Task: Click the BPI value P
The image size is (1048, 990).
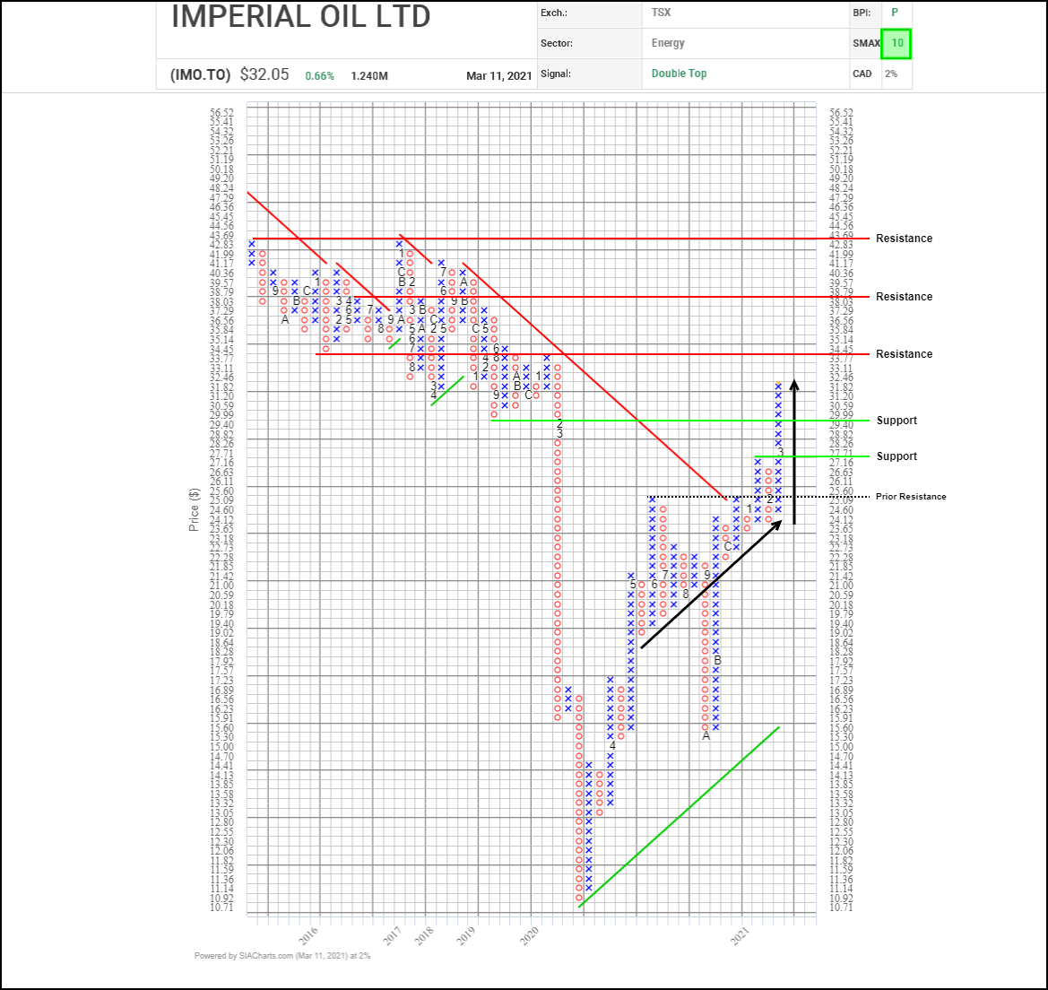Action: coord(894,13)
